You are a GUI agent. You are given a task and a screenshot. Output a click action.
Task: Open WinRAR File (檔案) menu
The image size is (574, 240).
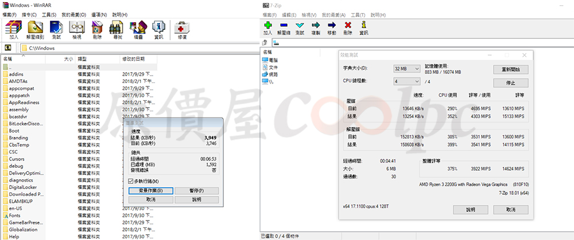click(x=9, y=15)
